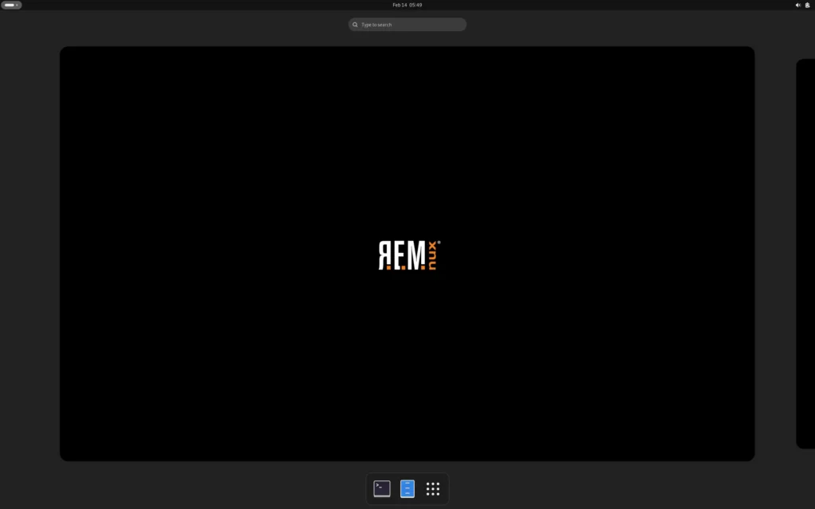Toggle the overview using the Activities pill
This screenshot has width=815, height=509.
click(x=11, y=5)
